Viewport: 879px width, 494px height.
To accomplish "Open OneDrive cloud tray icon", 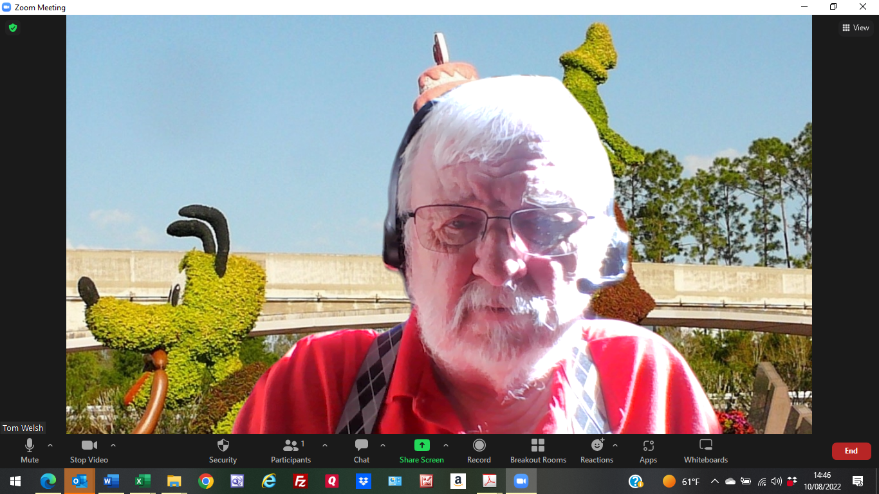I will click(x=730, y=481).
